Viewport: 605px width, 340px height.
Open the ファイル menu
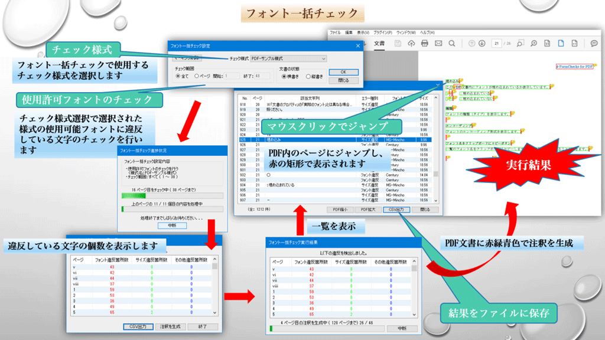[335, 32]
